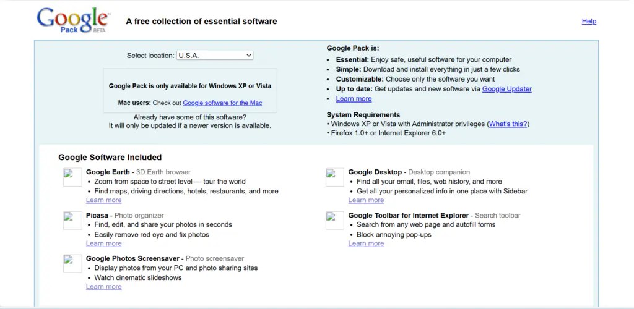634x309 pixels.
Task: Open Learn more under Google Toolbar
Action: [366, 243]
